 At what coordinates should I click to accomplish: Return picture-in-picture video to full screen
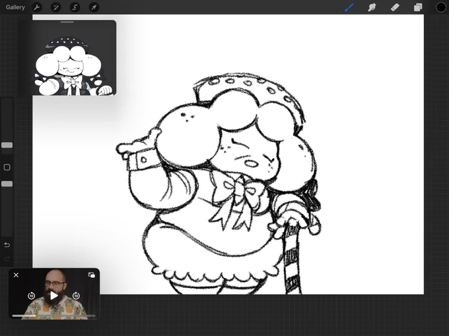point(92,275)
